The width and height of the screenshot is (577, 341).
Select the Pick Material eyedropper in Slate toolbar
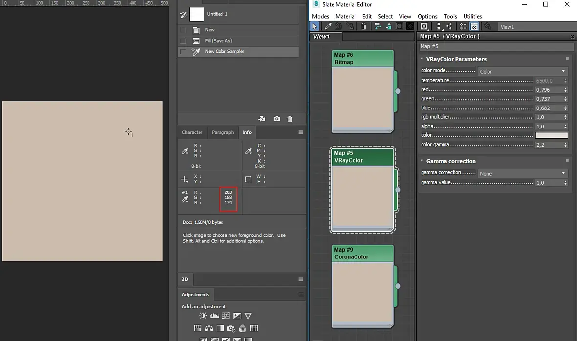coord(328,26)
